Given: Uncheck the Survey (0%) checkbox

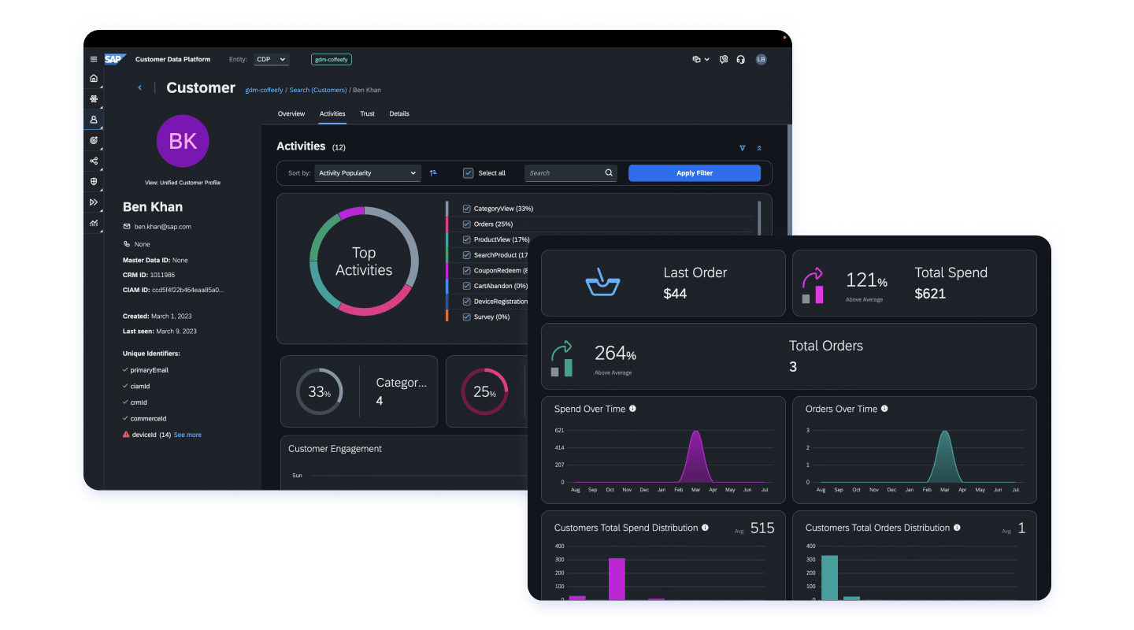Looking at the screenshot, I should point(466,317).
